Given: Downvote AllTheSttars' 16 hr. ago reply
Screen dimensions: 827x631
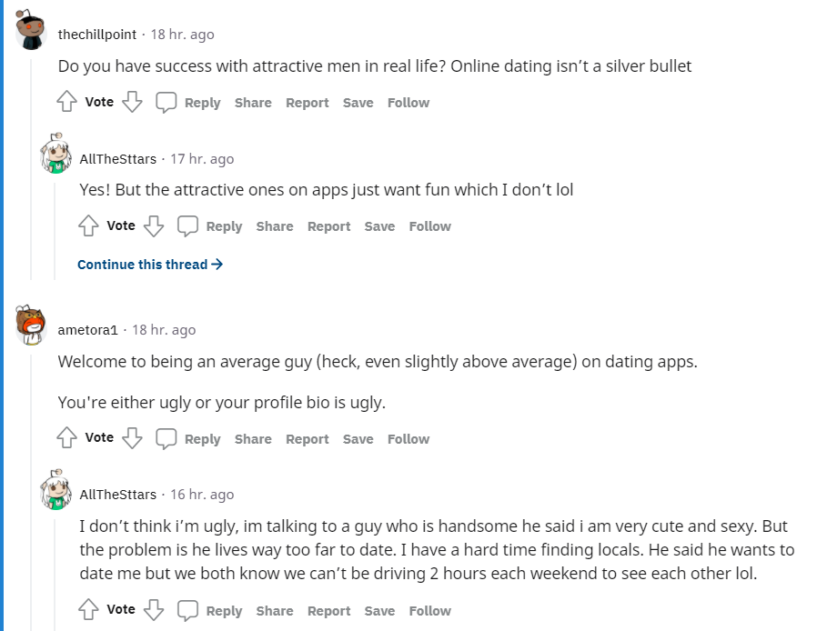Looking at the screenshot, I should pyautogui.click(x=154, y=610).
